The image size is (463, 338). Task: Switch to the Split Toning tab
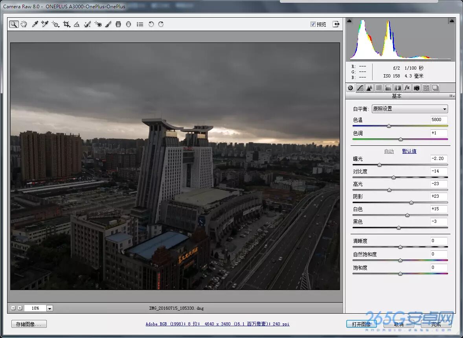coord(388,88)
